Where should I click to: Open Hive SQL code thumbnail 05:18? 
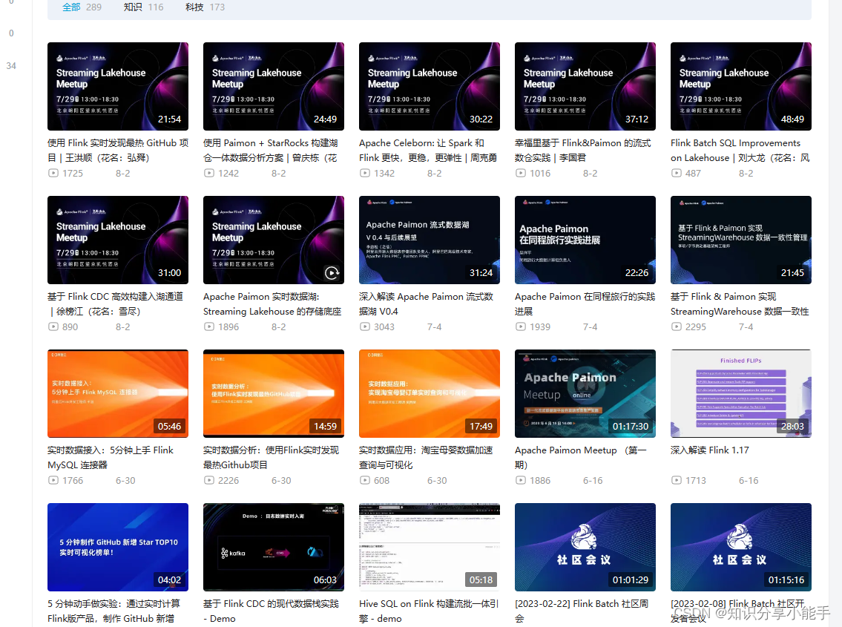pos(429,548)
